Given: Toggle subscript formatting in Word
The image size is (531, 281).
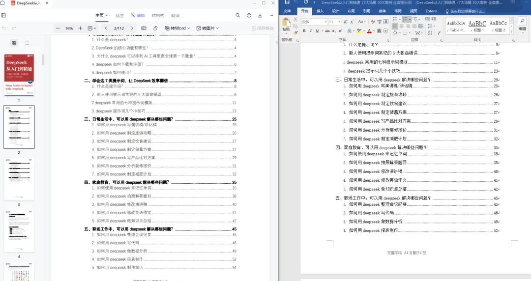Looking at the screenshot, I should point(333,31).
